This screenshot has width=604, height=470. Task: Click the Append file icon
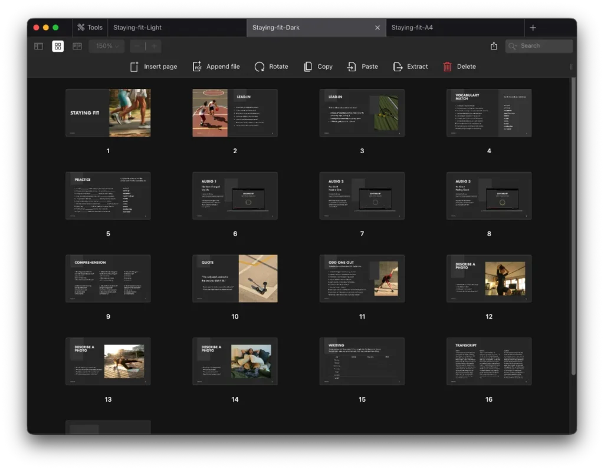click(197, 67)
